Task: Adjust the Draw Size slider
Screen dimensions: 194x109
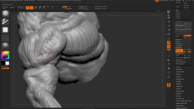Action: 85,8
